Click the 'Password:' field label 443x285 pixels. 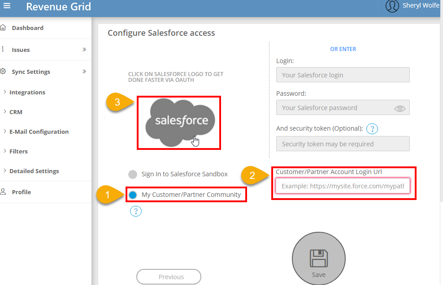(x=291, y=94)
